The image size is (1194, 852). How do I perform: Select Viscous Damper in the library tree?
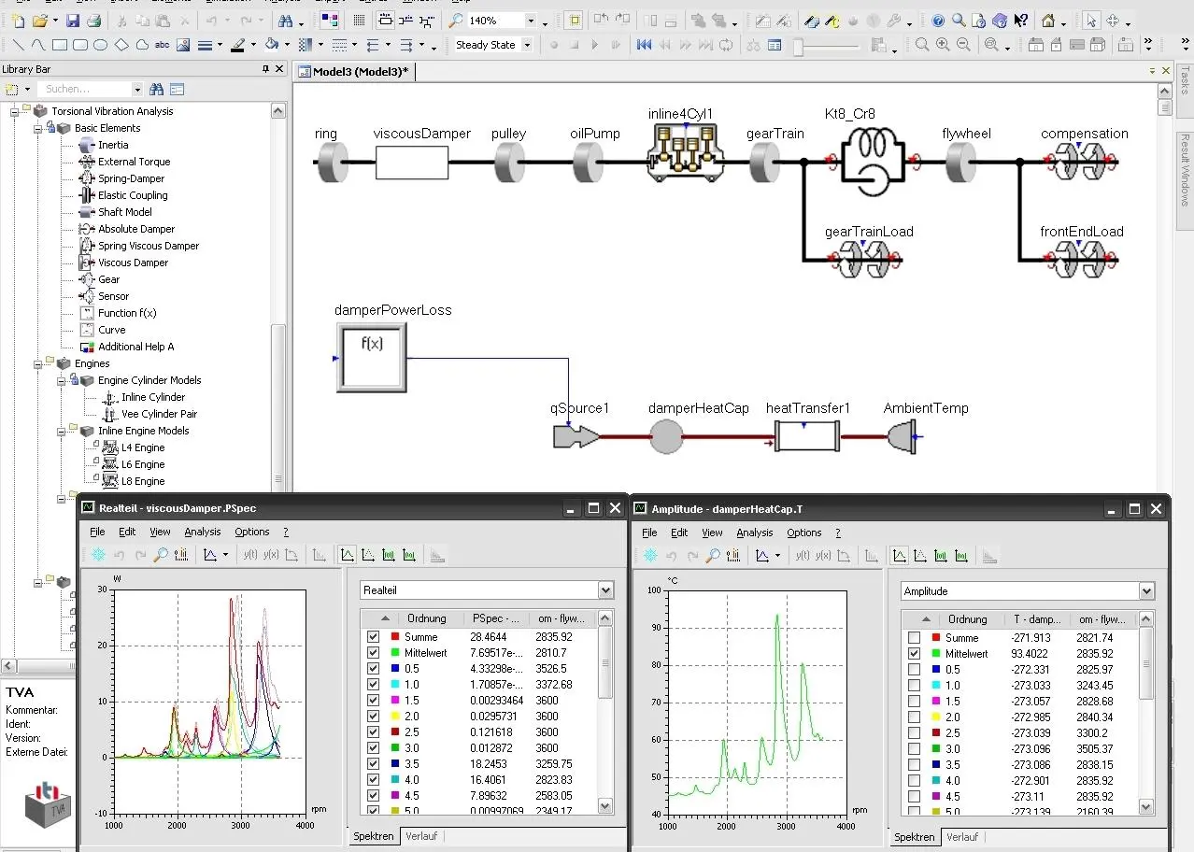[133, 263]
